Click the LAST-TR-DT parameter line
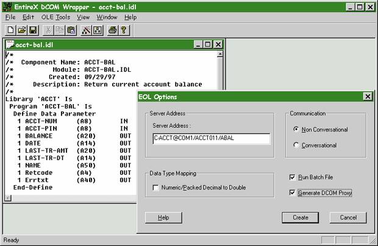The height and width of the screenshot is (246, 378). pos(74,158)
